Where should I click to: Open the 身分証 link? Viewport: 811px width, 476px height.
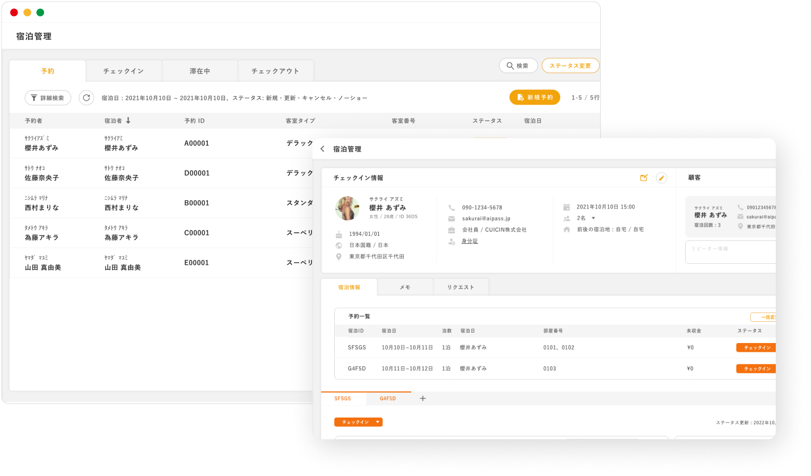469,241
